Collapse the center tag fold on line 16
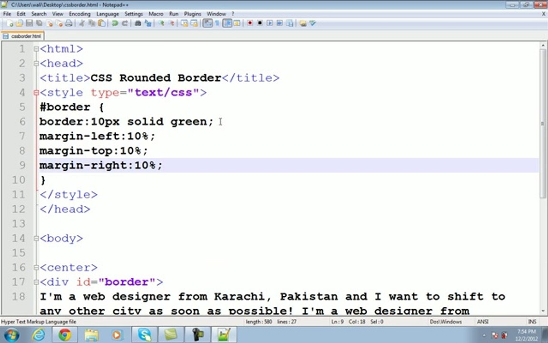Screen dimensions: 548x343 coord(36,268)
